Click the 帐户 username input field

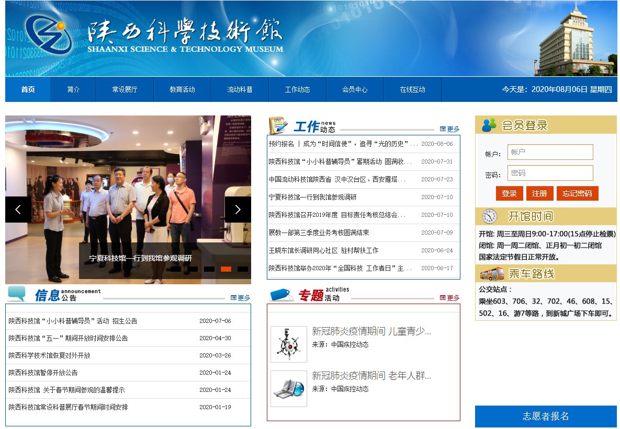click(550, 152)
